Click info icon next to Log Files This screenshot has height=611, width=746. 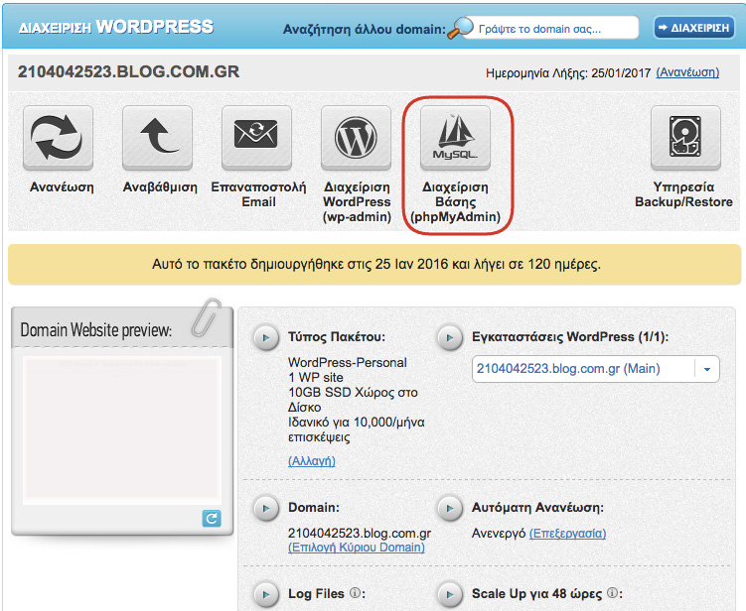pyautogui.click(x=355, y=593)
